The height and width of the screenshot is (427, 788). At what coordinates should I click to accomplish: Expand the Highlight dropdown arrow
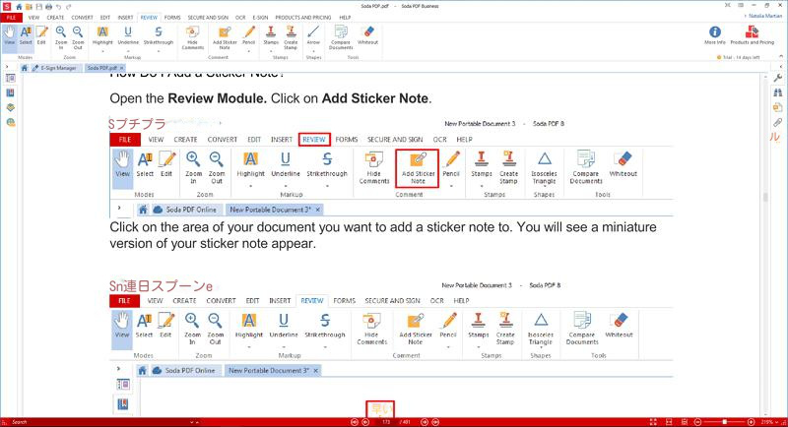[103, 49]
